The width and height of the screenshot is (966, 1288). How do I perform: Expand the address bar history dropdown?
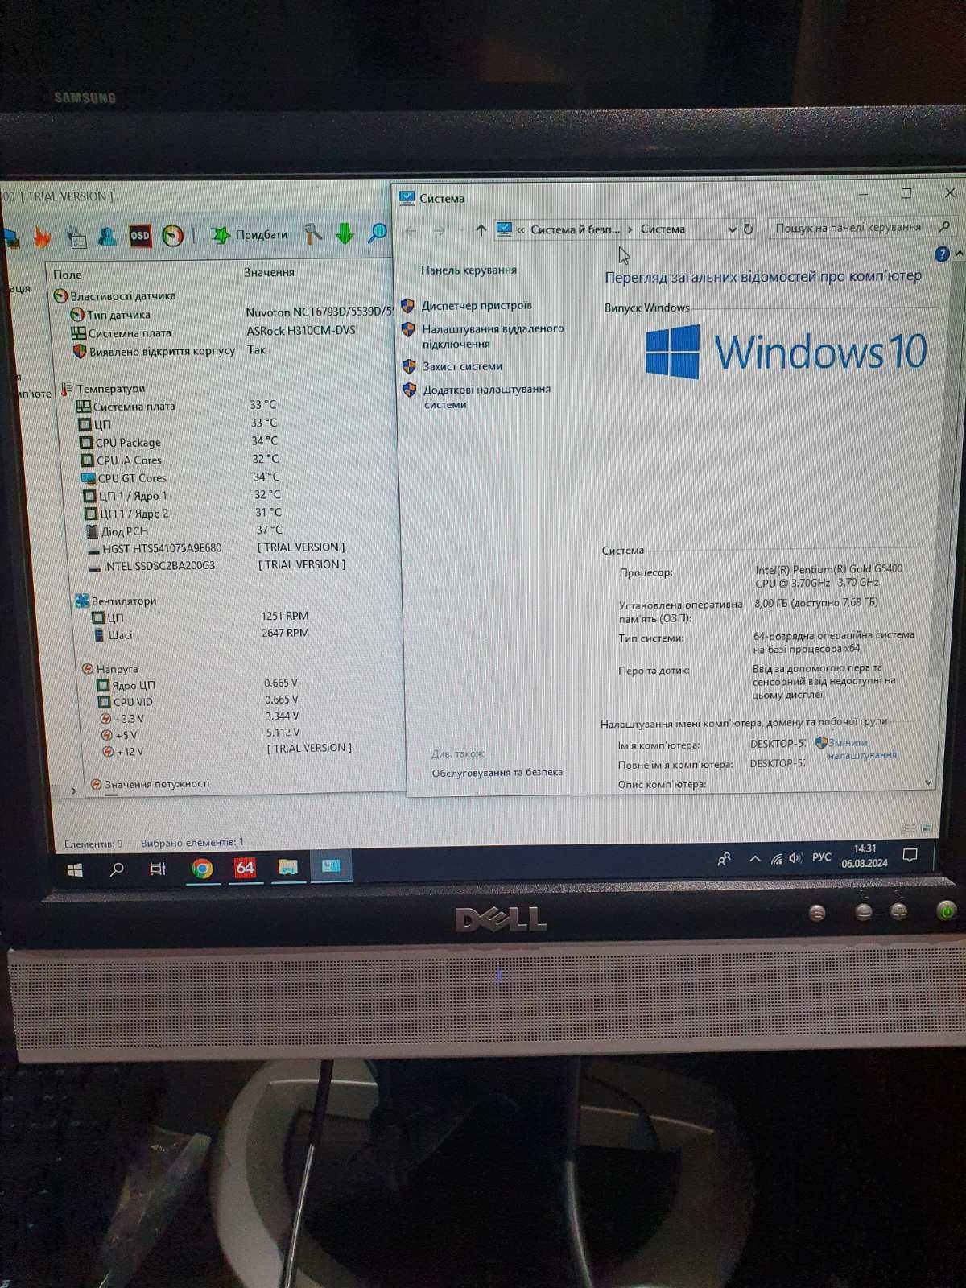click(732, 229)
